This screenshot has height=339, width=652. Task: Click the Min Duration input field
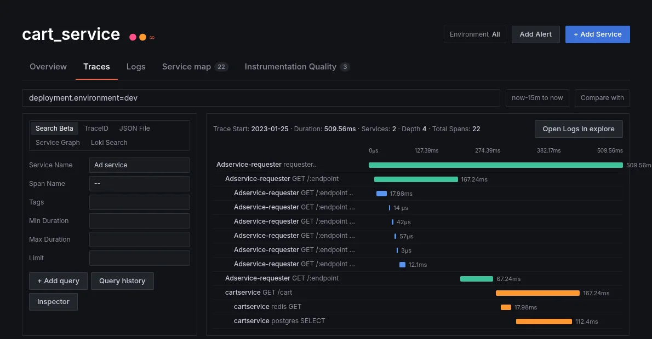click(x=140, y=221)
